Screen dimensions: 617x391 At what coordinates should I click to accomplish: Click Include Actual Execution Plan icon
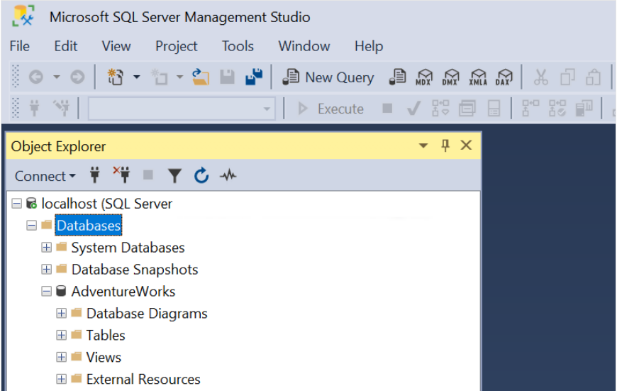pos(530,108)
